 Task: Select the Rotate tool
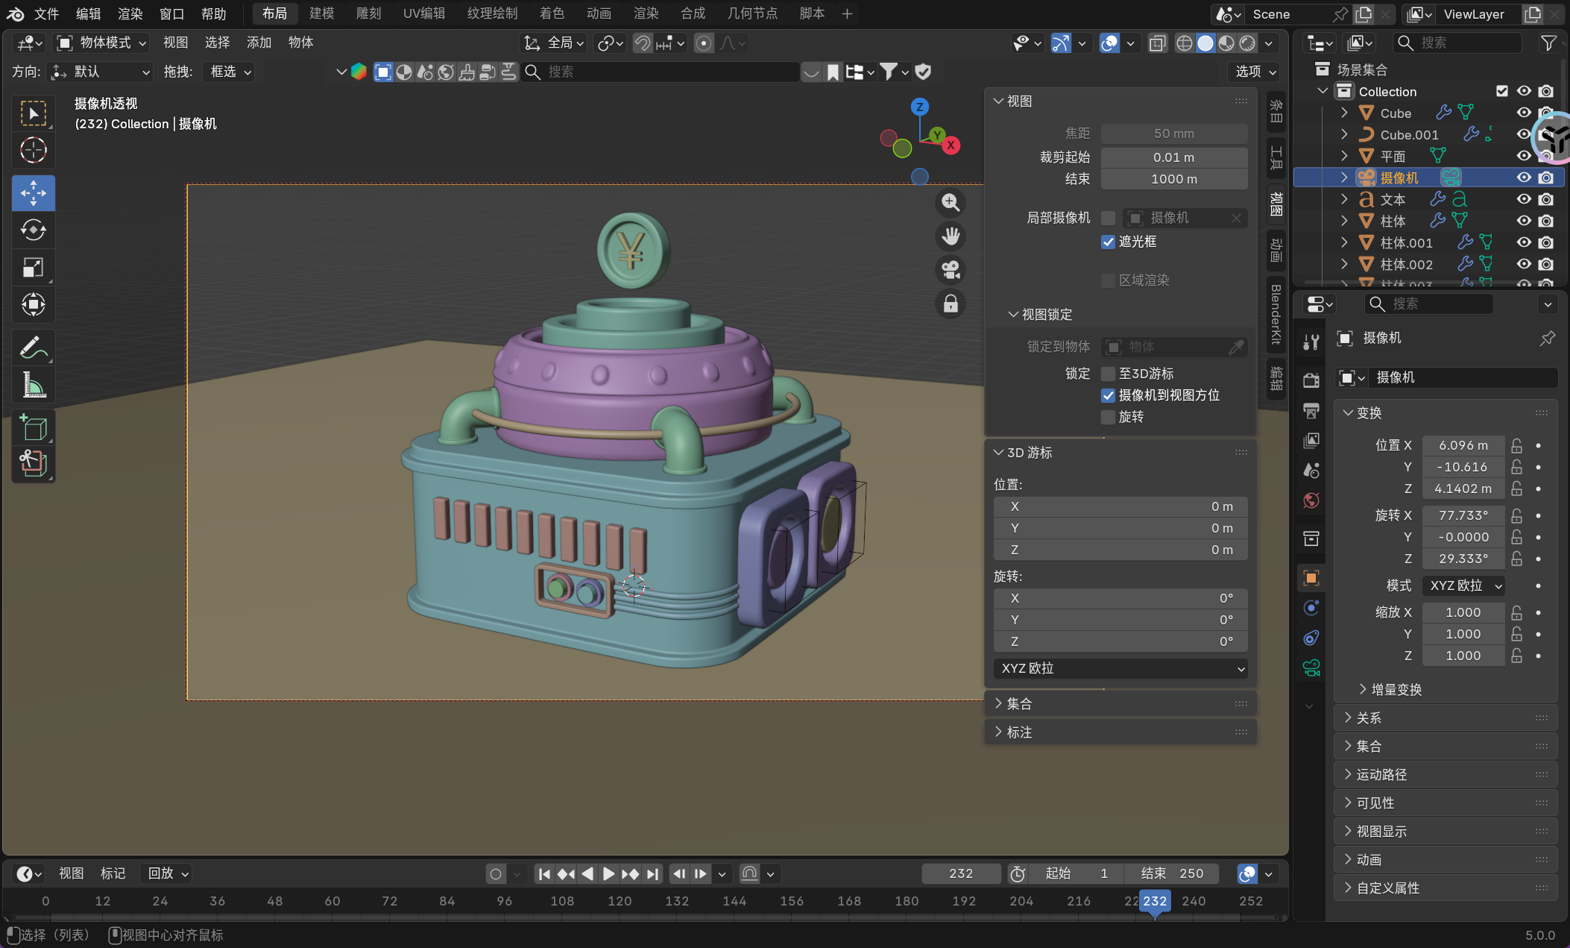pos(33,230)
